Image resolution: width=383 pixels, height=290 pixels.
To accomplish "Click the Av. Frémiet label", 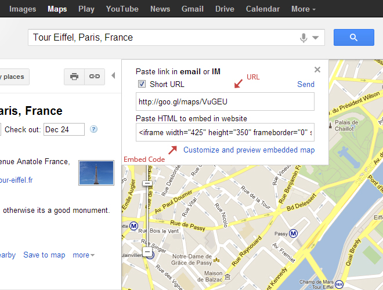I will (284, 252).
